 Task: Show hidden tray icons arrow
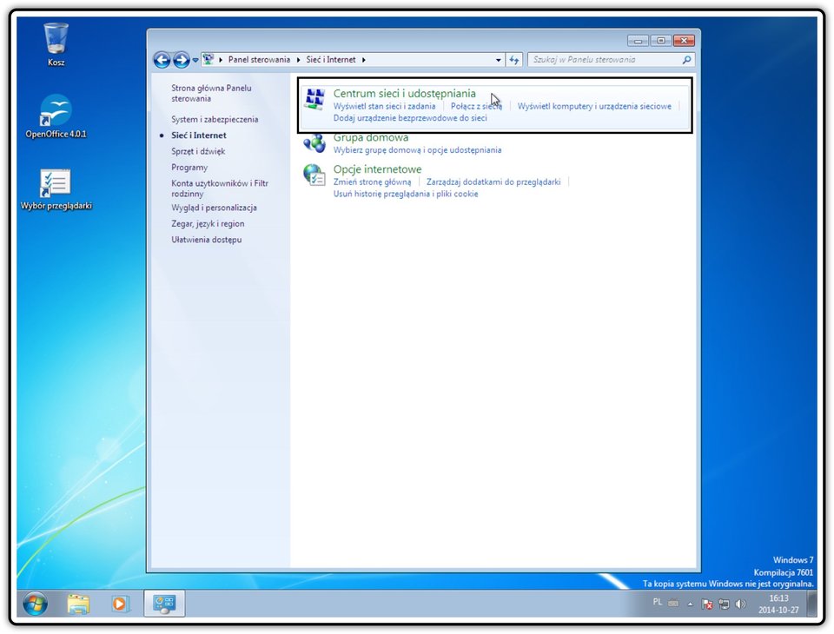[691, 604]
